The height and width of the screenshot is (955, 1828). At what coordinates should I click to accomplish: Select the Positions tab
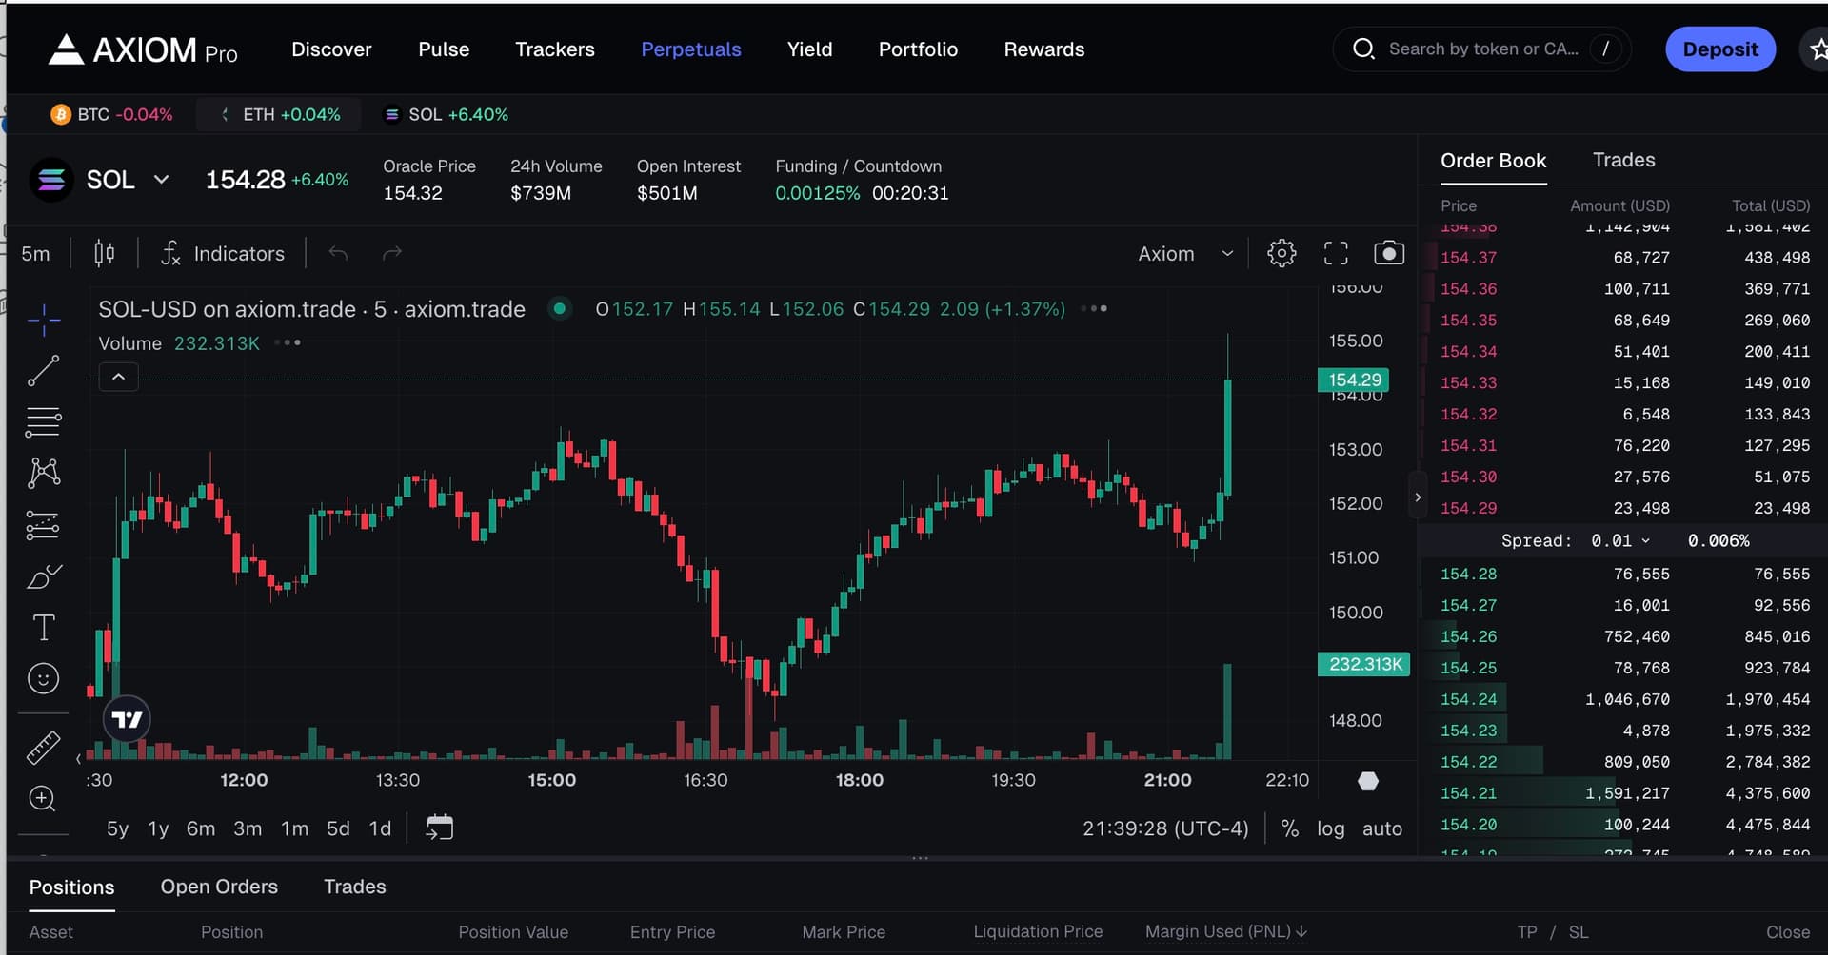71,887
